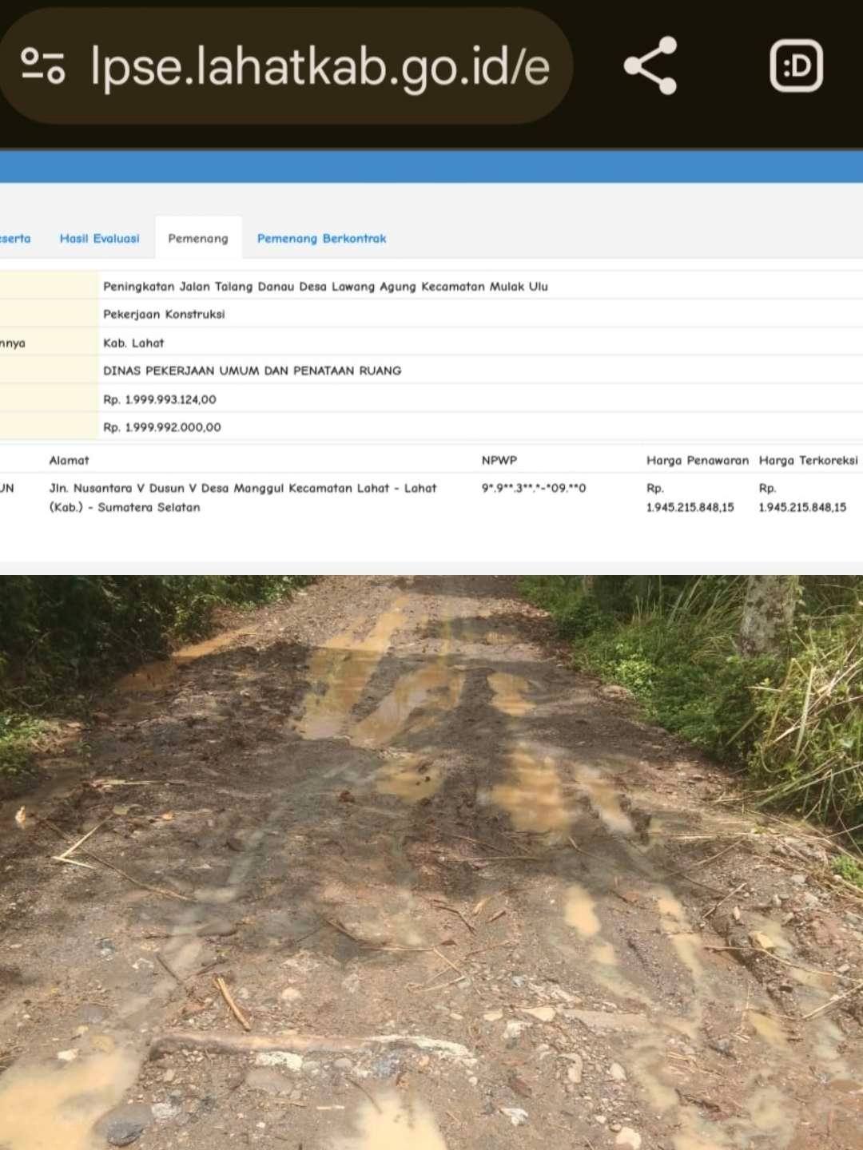This screenshot has height=1150, width=863.
Task: Tap the site info icon in address bar
Action: [x=43, y=65]
